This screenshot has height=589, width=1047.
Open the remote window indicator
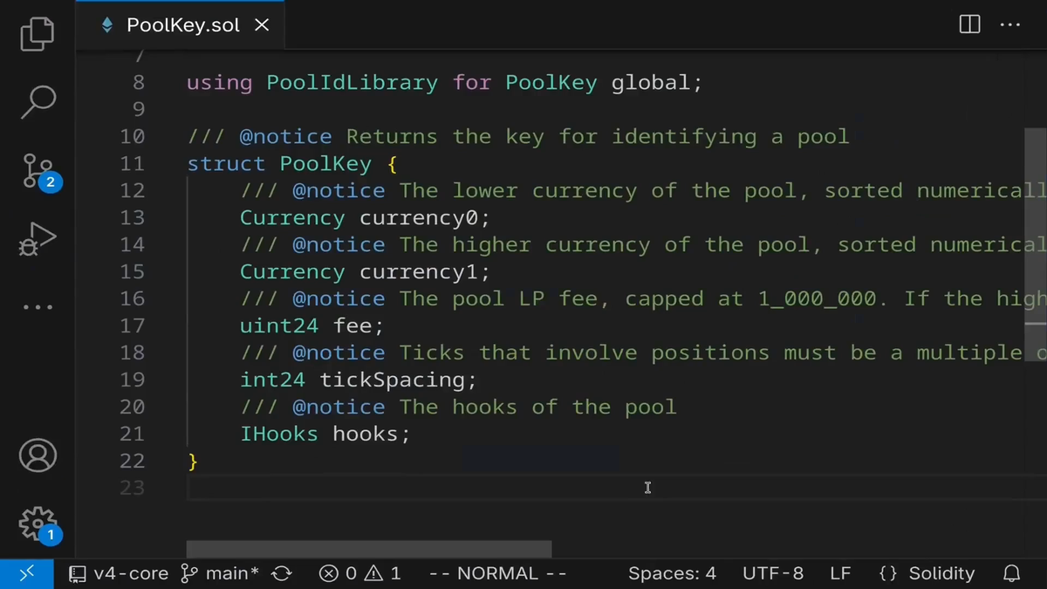(27, 573)
